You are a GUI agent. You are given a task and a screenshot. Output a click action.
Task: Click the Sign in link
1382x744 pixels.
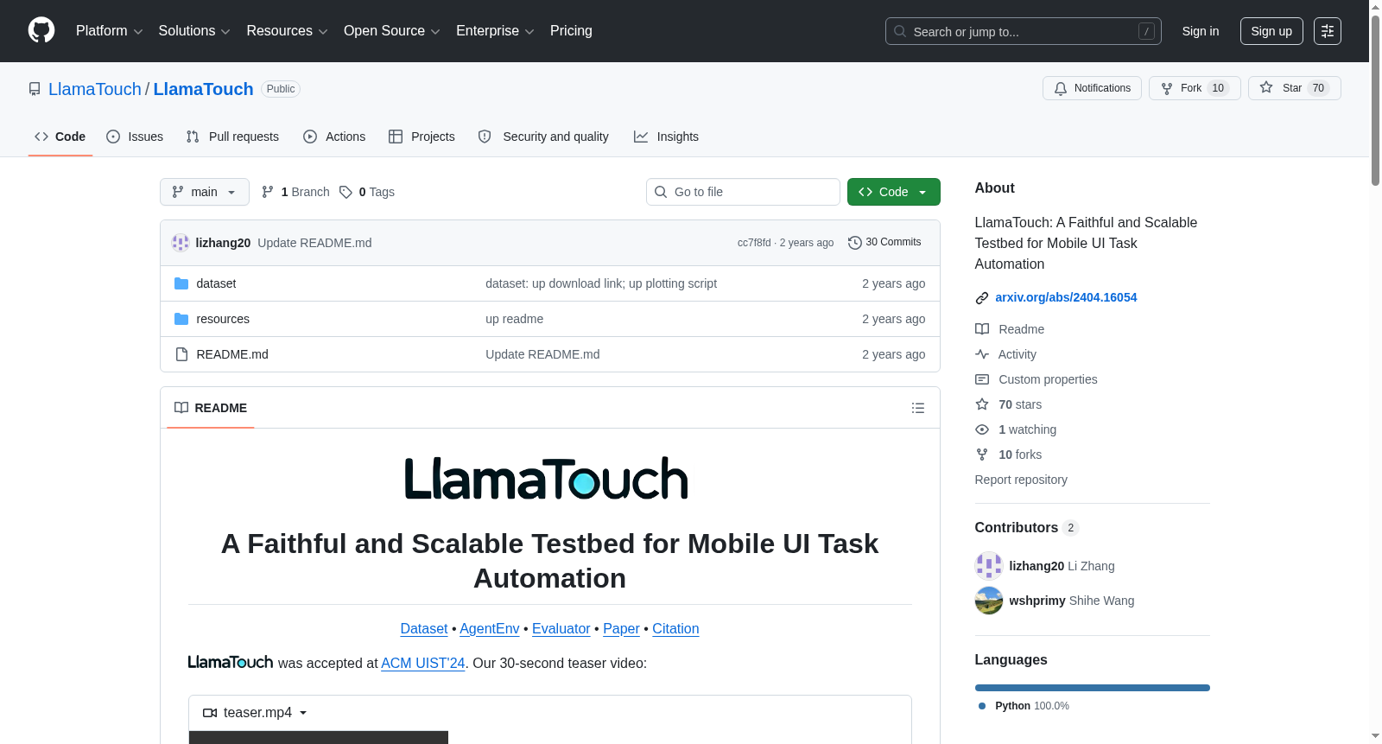1201,31
